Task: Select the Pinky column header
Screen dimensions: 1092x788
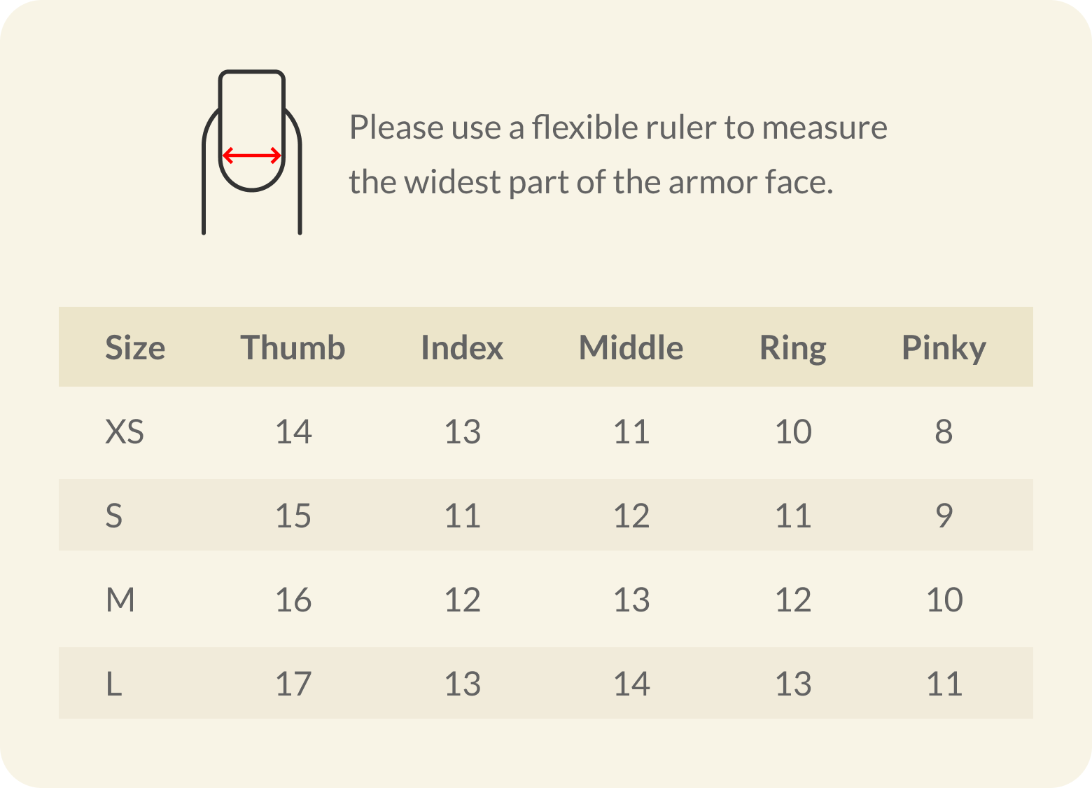Action: [944, 347]
